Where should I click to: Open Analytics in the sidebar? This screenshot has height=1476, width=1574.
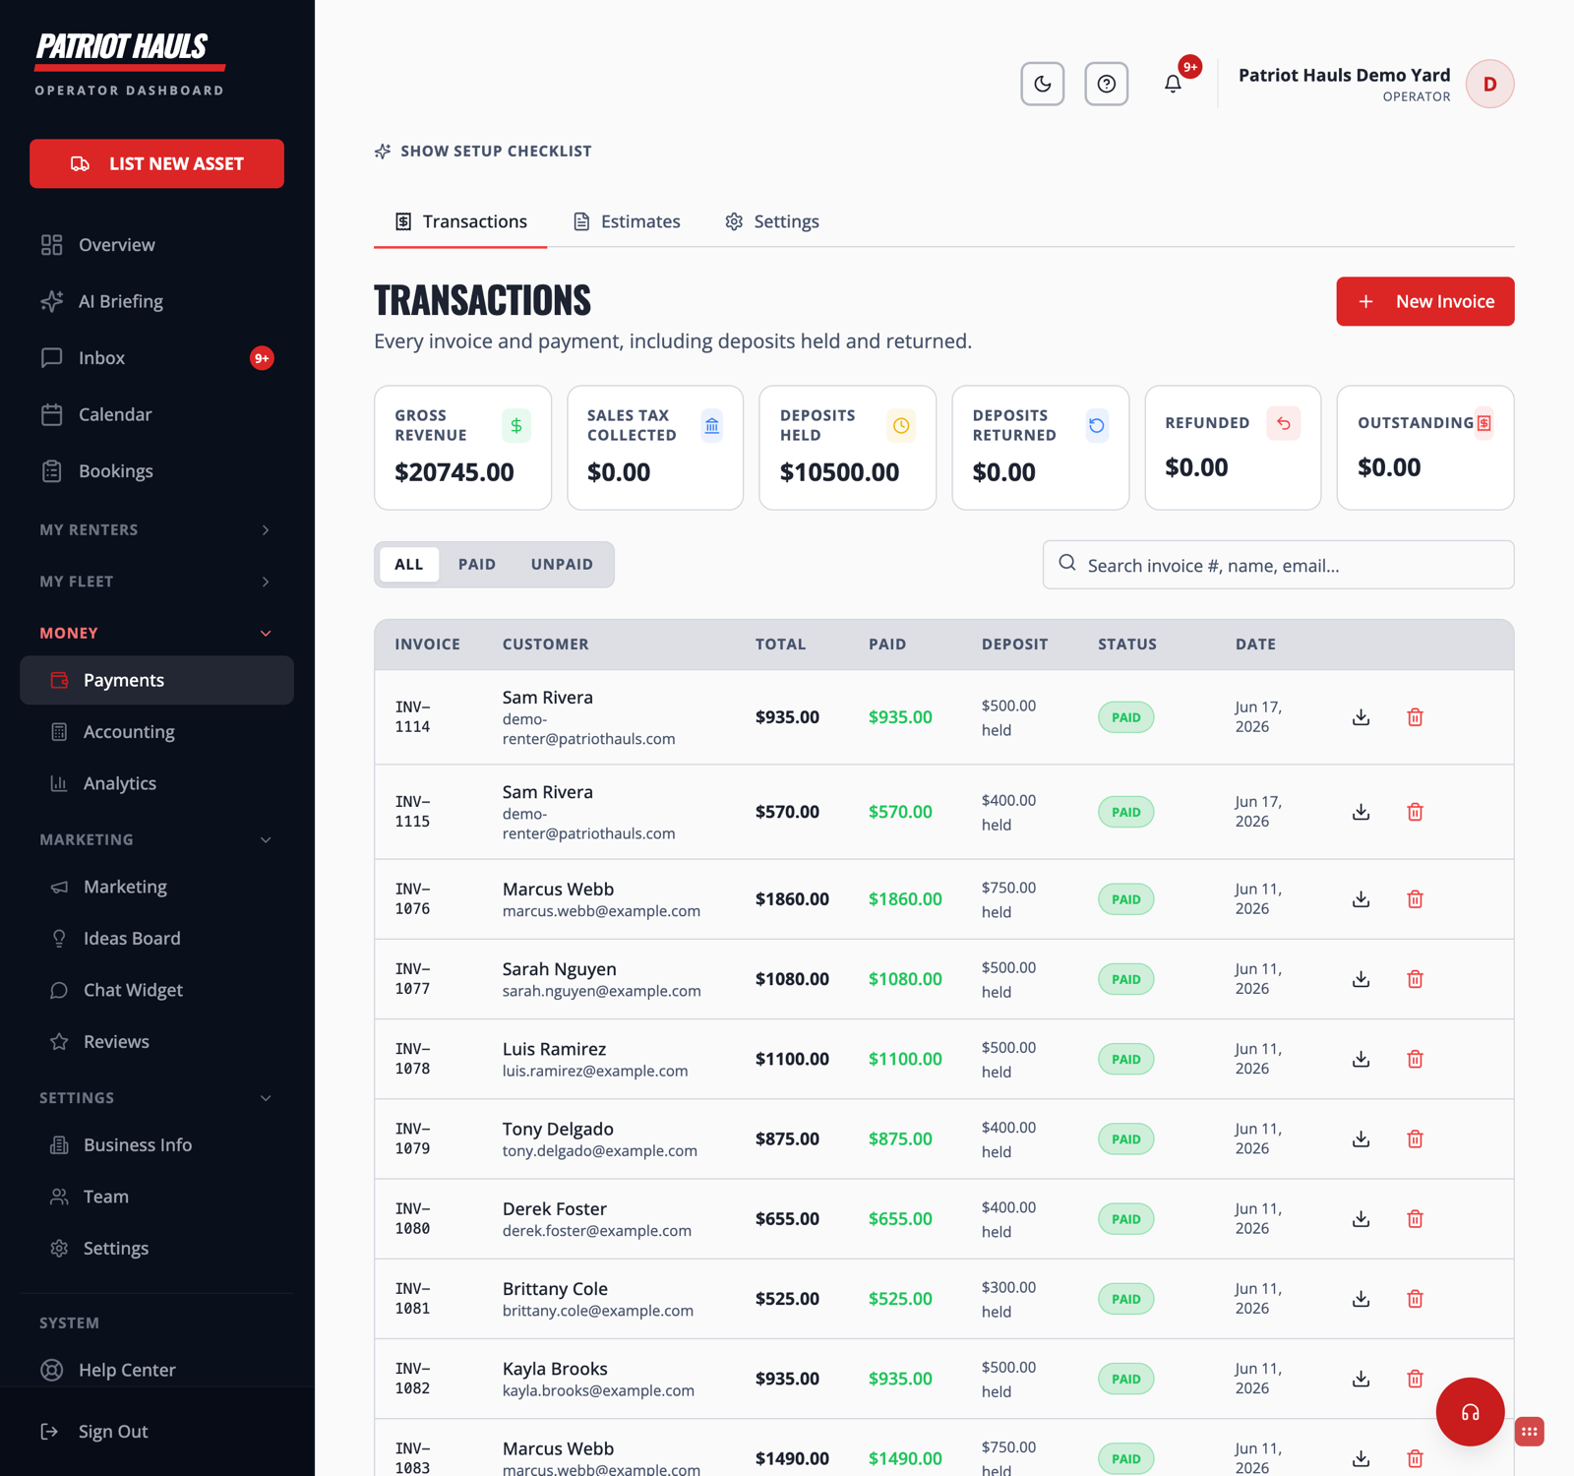pos(156,783)
